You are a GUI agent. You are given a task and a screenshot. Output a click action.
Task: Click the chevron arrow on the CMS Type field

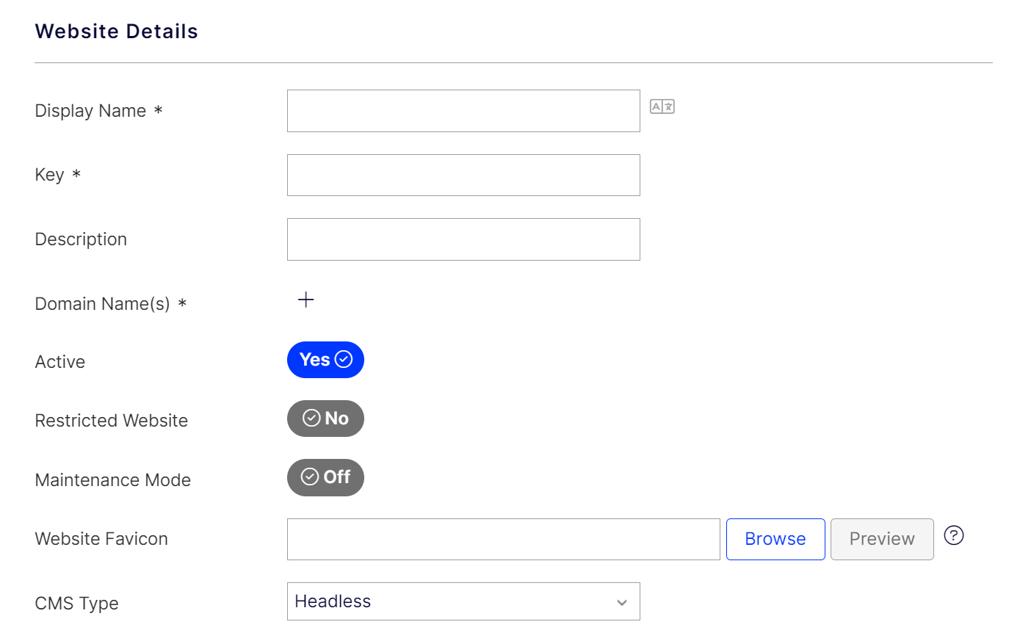621,601
